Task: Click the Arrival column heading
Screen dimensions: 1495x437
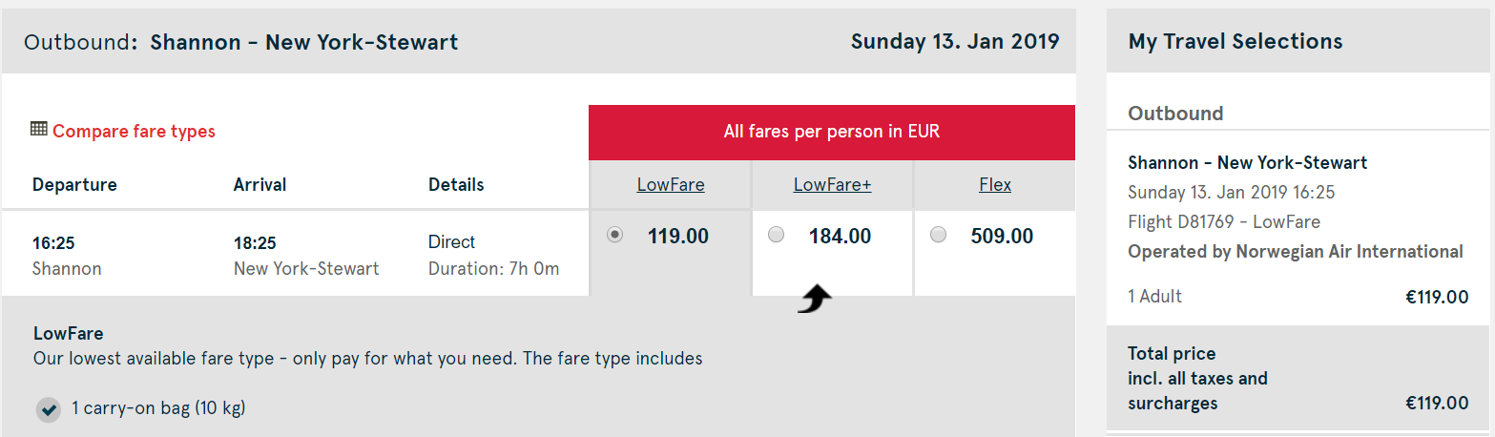Action: tap(260, 185)
